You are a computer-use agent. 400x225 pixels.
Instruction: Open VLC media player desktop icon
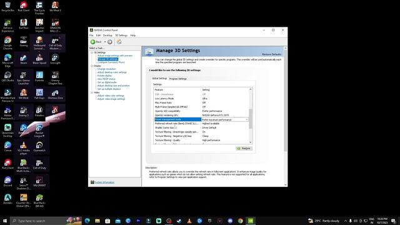coord(24,148)
